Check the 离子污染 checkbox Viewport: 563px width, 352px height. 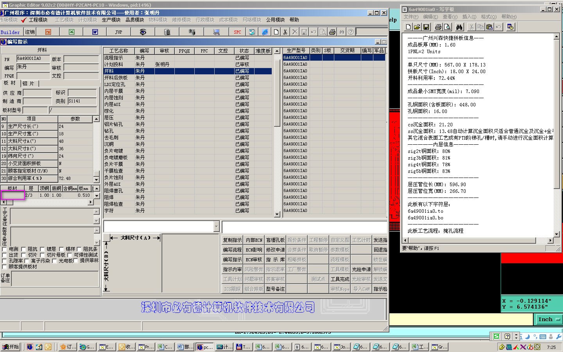point(27,261)
